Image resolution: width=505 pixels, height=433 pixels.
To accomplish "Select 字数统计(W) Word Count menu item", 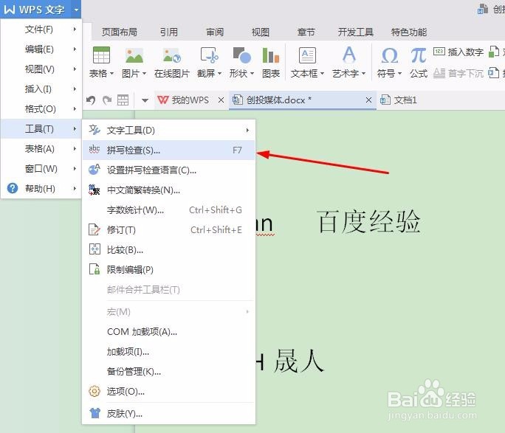I will pos(169,210).
